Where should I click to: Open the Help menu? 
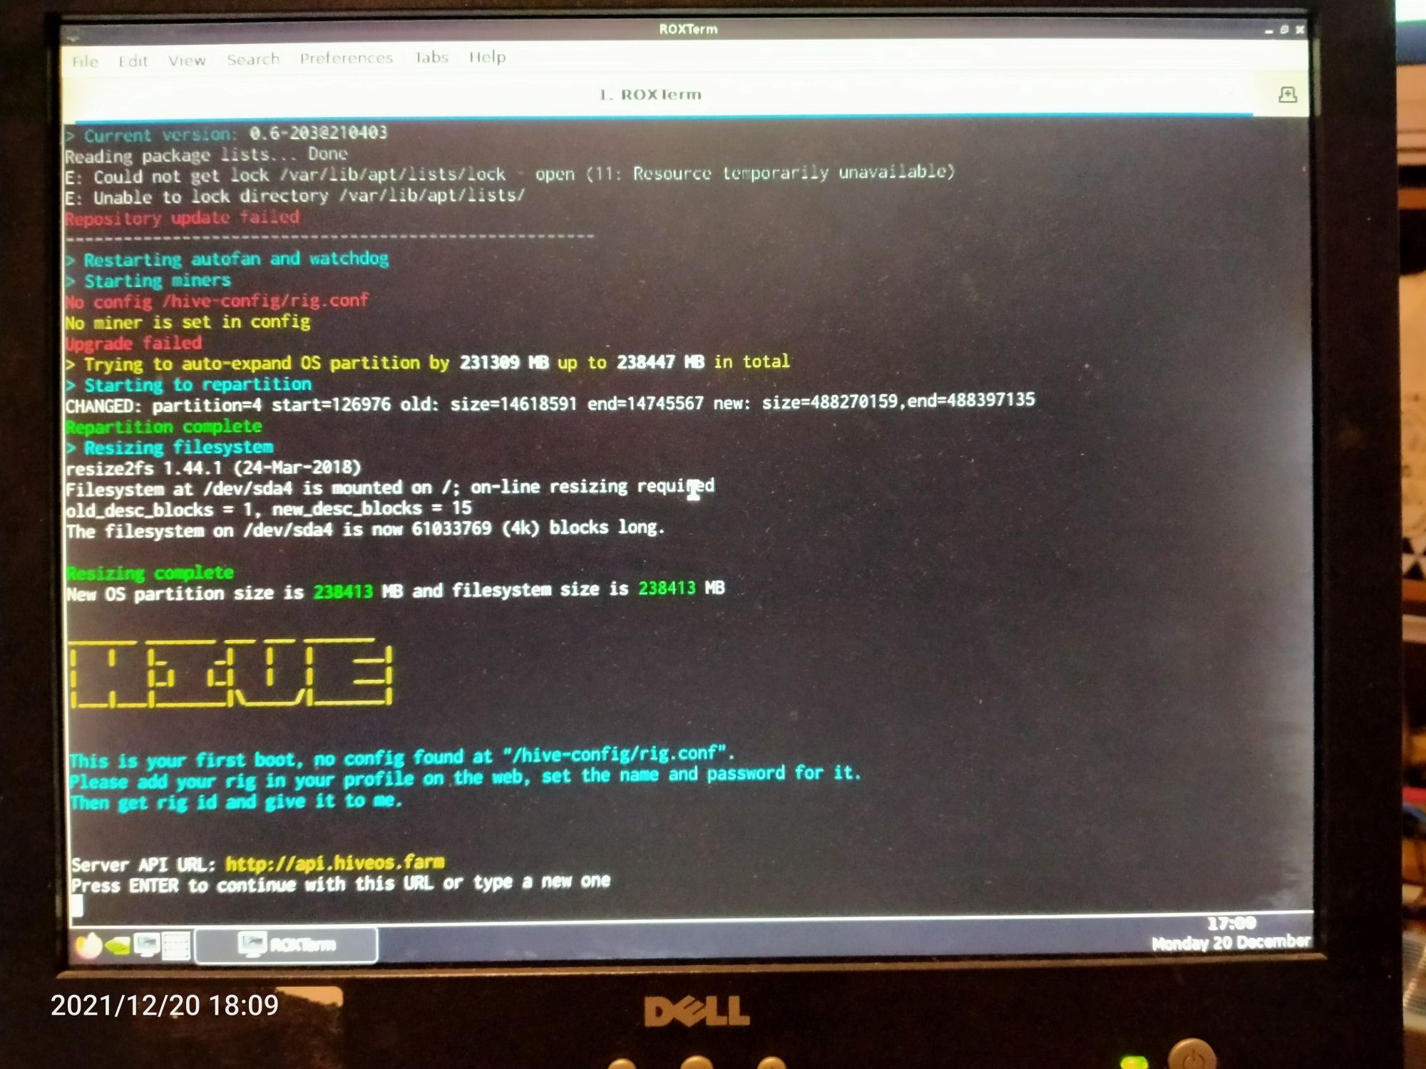488,56
